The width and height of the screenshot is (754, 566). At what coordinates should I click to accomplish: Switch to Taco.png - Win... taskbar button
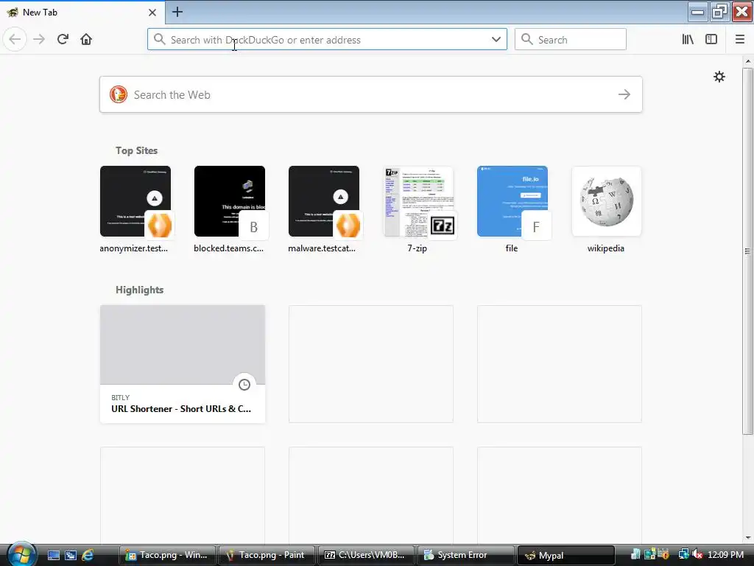[x=167, y=555]
